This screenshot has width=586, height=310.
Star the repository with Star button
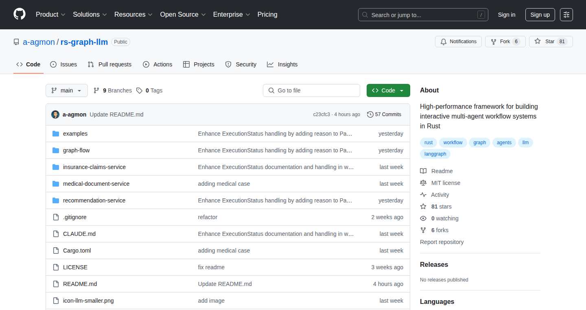click(551, 42)
